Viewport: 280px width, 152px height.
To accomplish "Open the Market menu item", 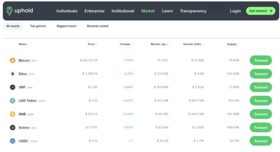I will coord(148,11).
